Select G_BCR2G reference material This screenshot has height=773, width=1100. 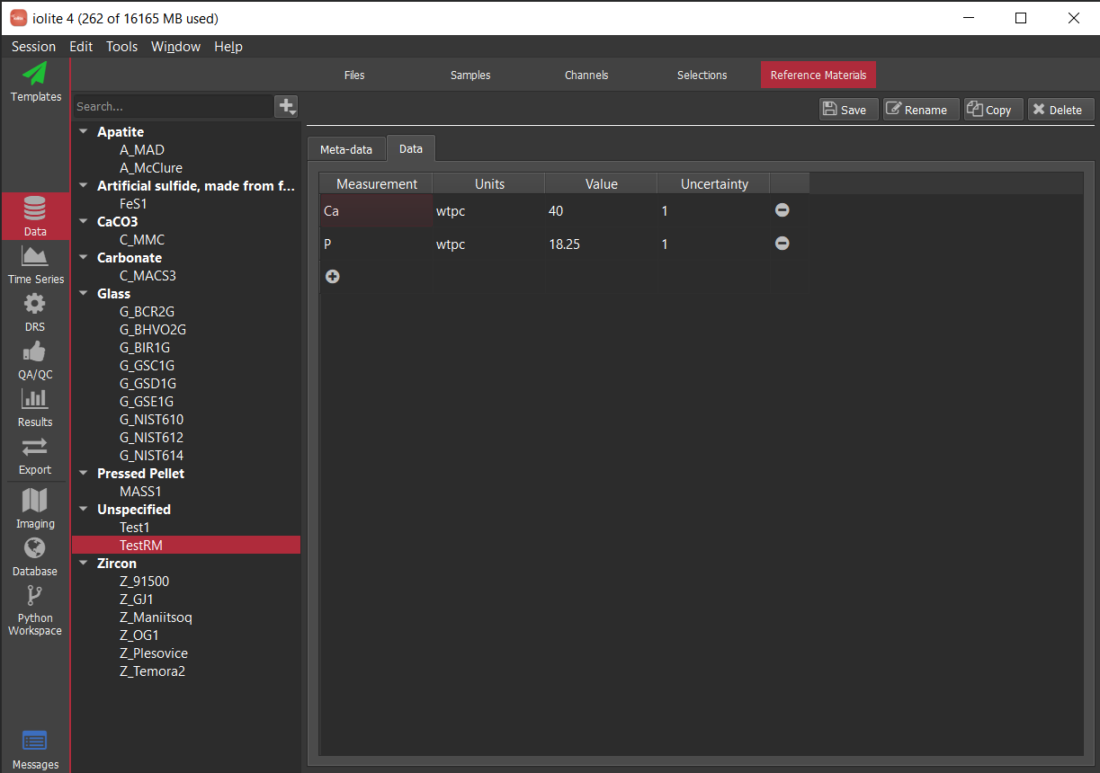pos(147,312)
